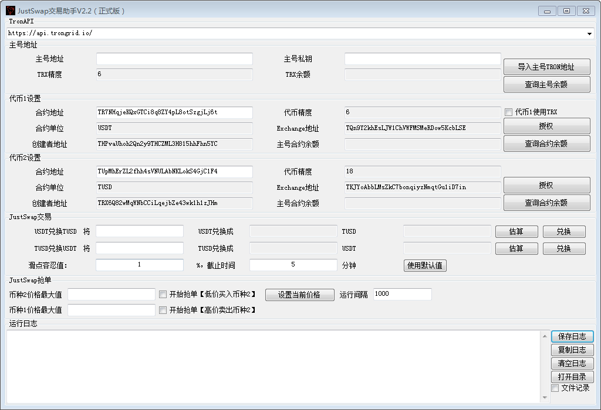This screenshot has height=410, width=601.
Task: Maximize the JustSwap window
Action: [x=566, y=11]
